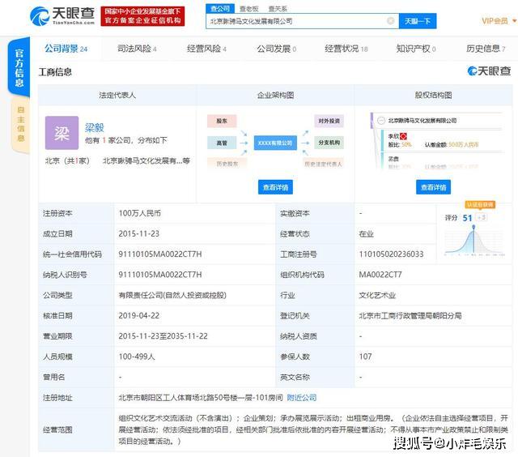Open the TianYanCha logo homepage
The image size is (518, 457).
coord(62,15)
